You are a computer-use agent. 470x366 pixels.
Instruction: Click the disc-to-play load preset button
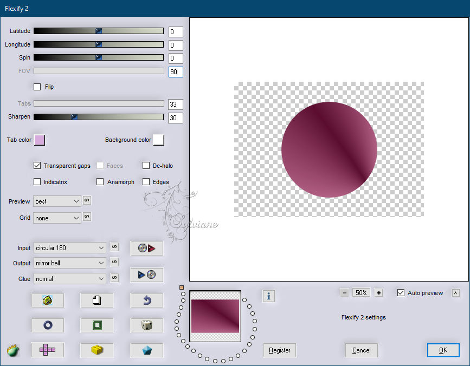146,248
